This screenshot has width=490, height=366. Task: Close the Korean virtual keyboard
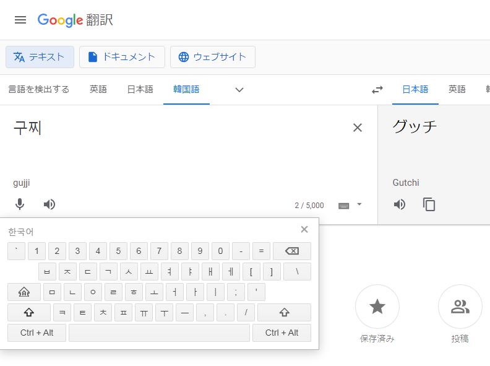pyautogui.click(x=304, y=229)
